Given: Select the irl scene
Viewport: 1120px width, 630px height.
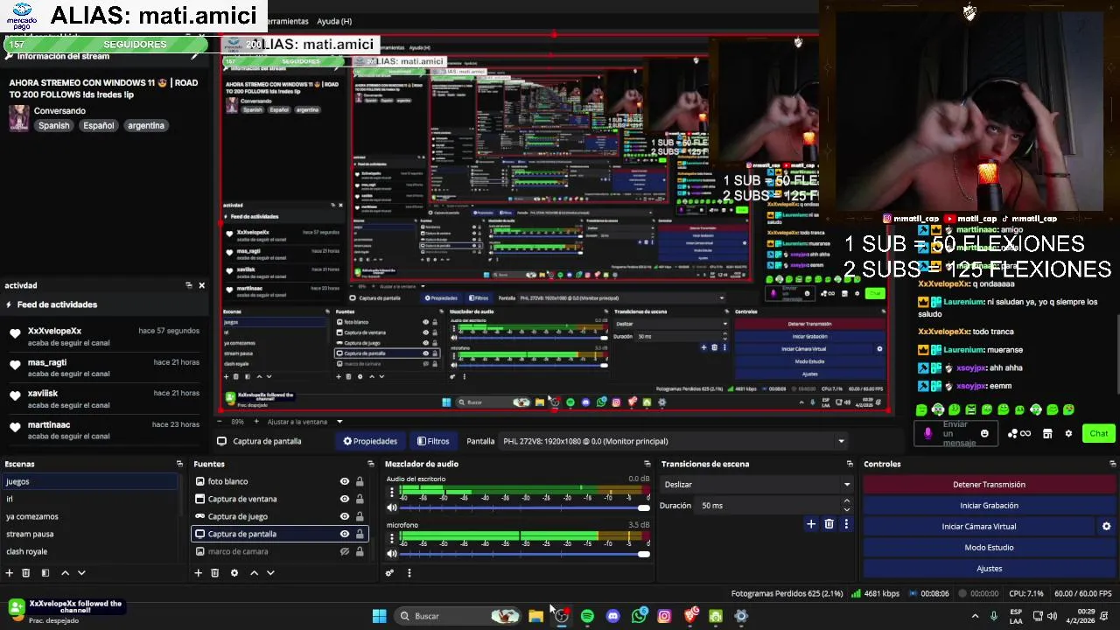Looking at the screenshot, I should (89, 499).
